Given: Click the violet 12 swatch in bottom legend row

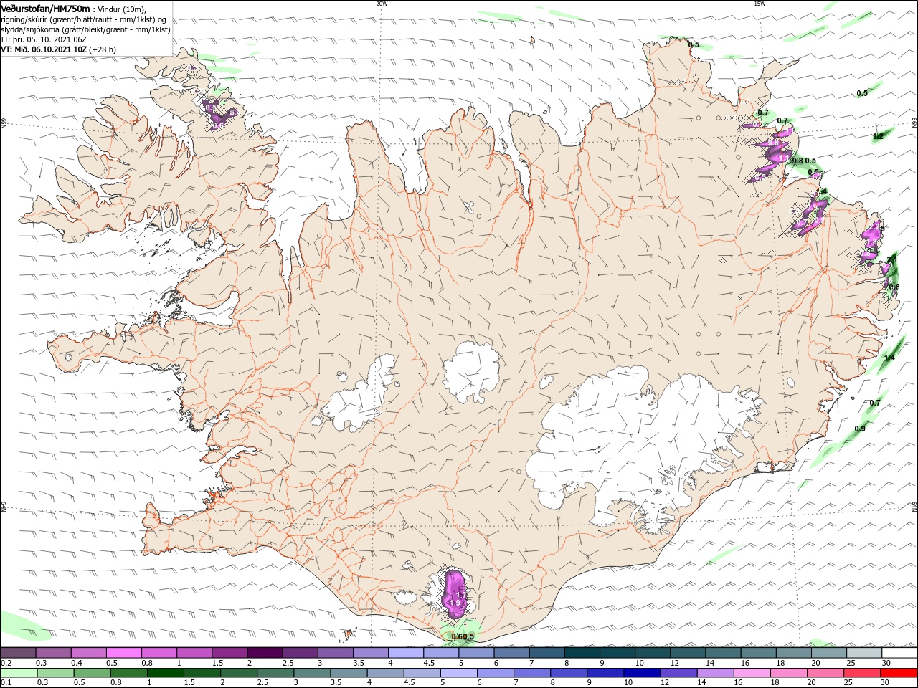Looking at the screenshot, I should click(x=678, y=673).
